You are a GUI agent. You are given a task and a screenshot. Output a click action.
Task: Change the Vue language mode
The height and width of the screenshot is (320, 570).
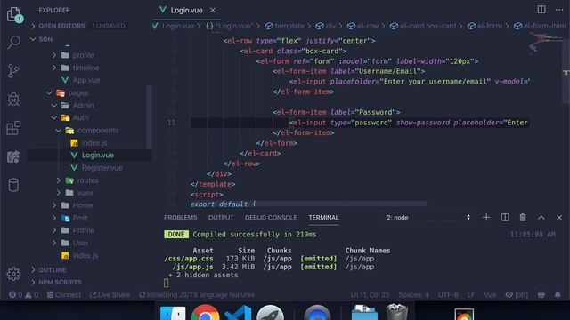pos(490,294)
